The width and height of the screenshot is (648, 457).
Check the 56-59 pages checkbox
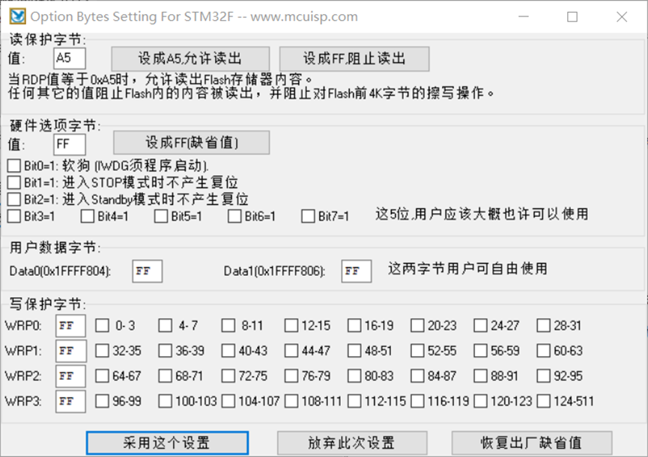(x=480, y=351)
